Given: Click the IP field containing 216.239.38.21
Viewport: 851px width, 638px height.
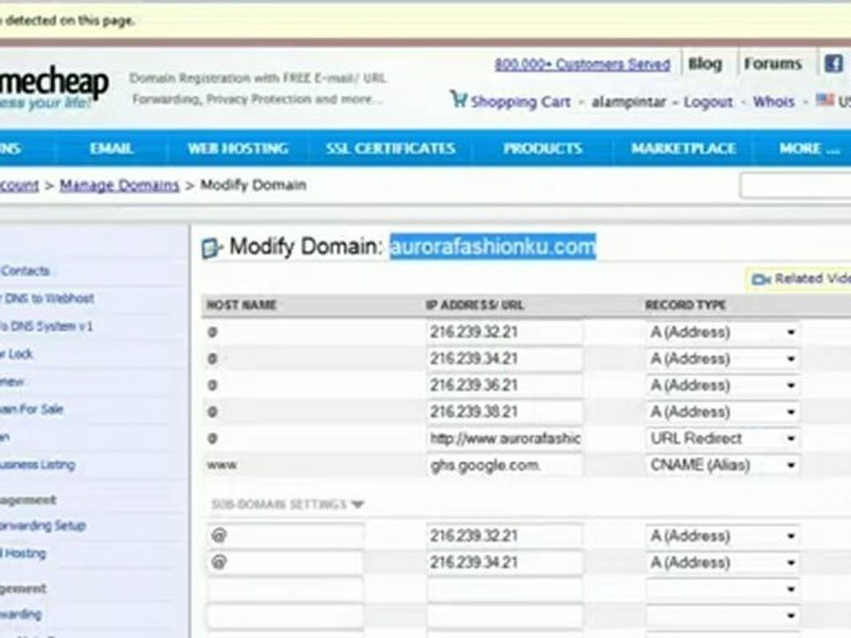Looking at the screenshot, I should pos(504,412).
